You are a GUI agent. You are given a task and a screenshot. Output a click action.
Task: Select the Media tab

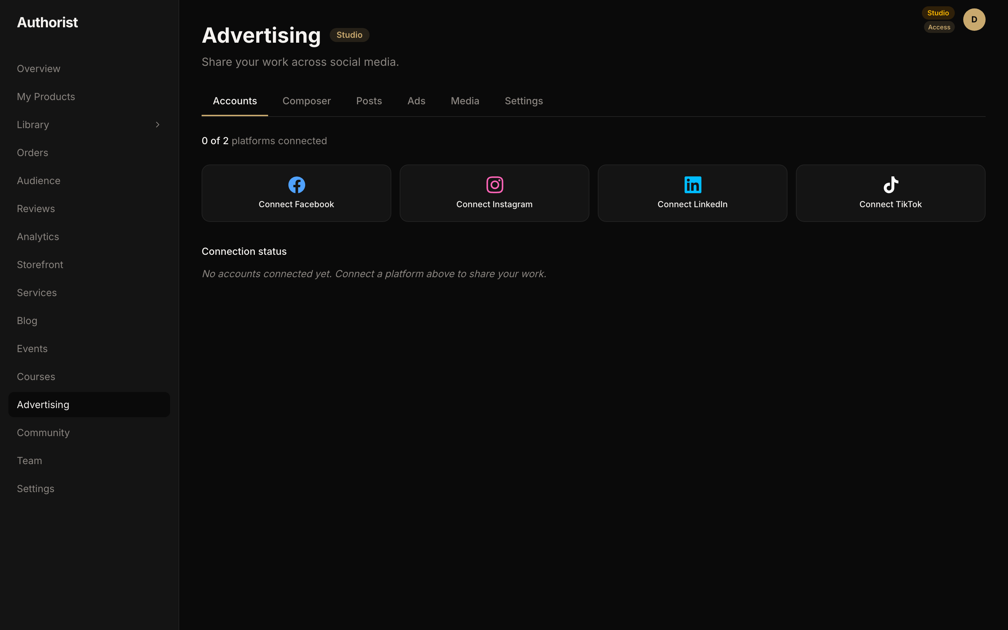[465, 101]
